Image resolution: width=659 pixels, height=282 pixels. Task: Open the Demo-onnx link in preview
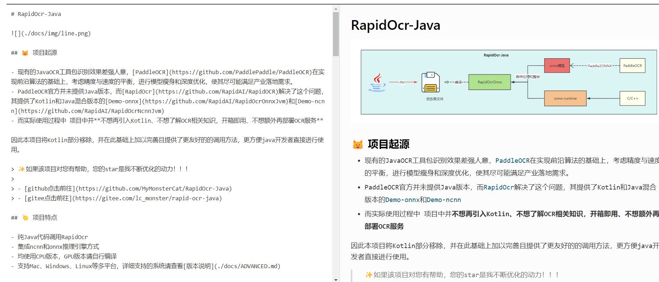click(402, 200)
